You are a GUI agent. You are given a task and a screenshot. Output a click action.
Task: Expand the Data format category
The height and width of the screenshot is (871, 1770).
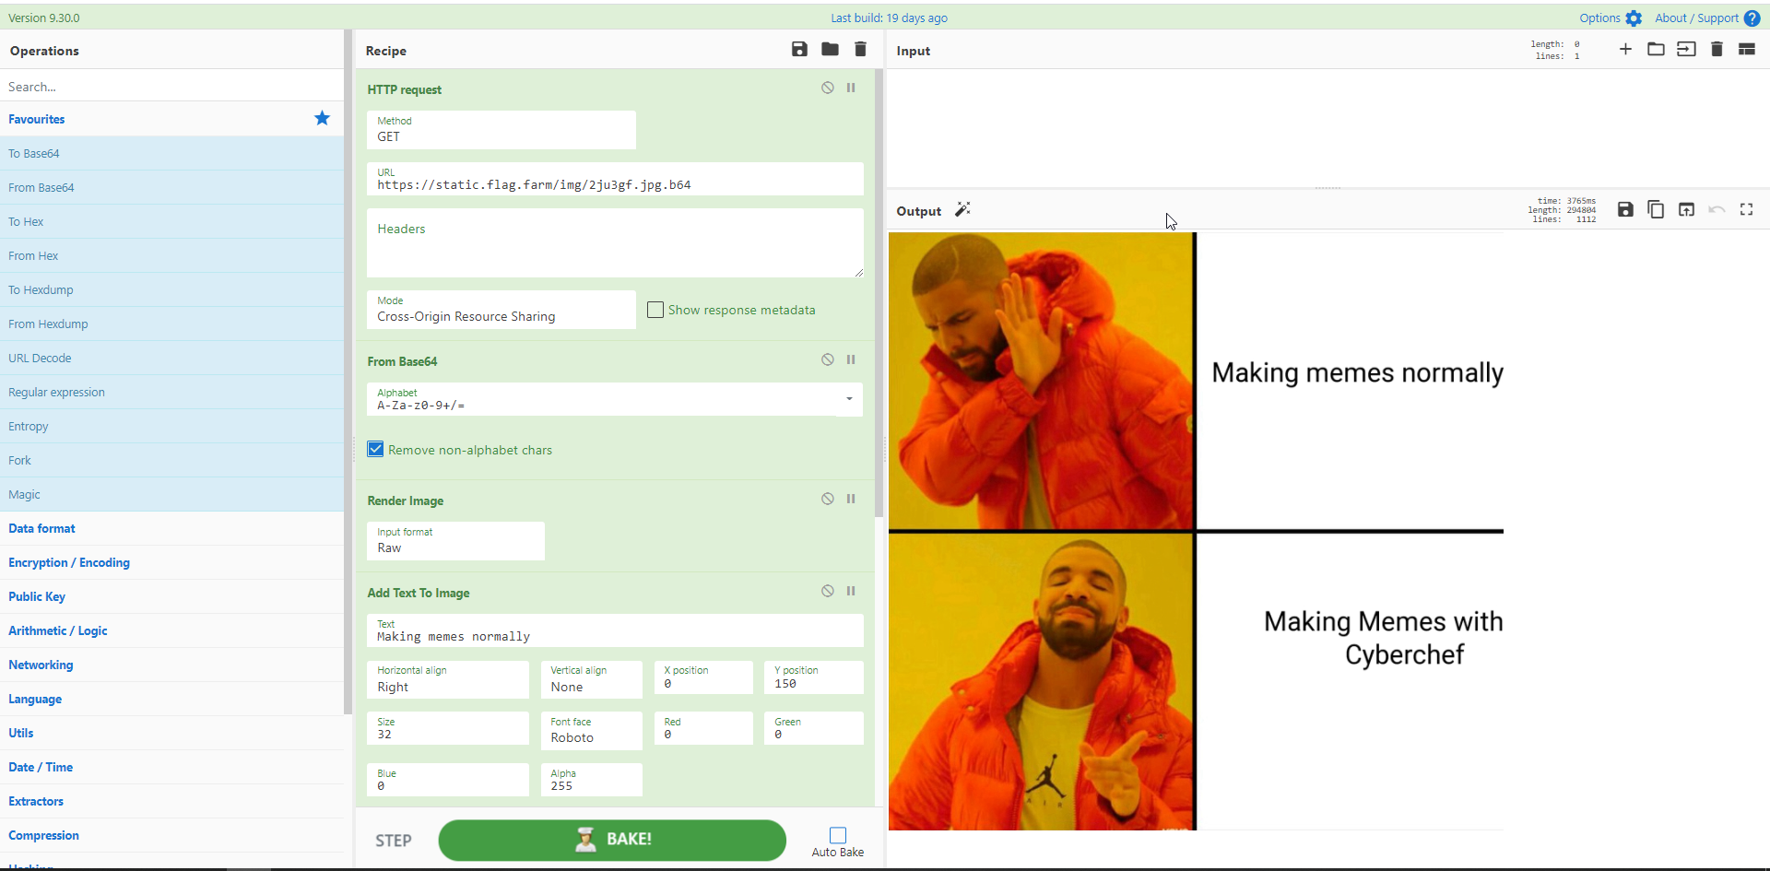click(x=171, y=528)
